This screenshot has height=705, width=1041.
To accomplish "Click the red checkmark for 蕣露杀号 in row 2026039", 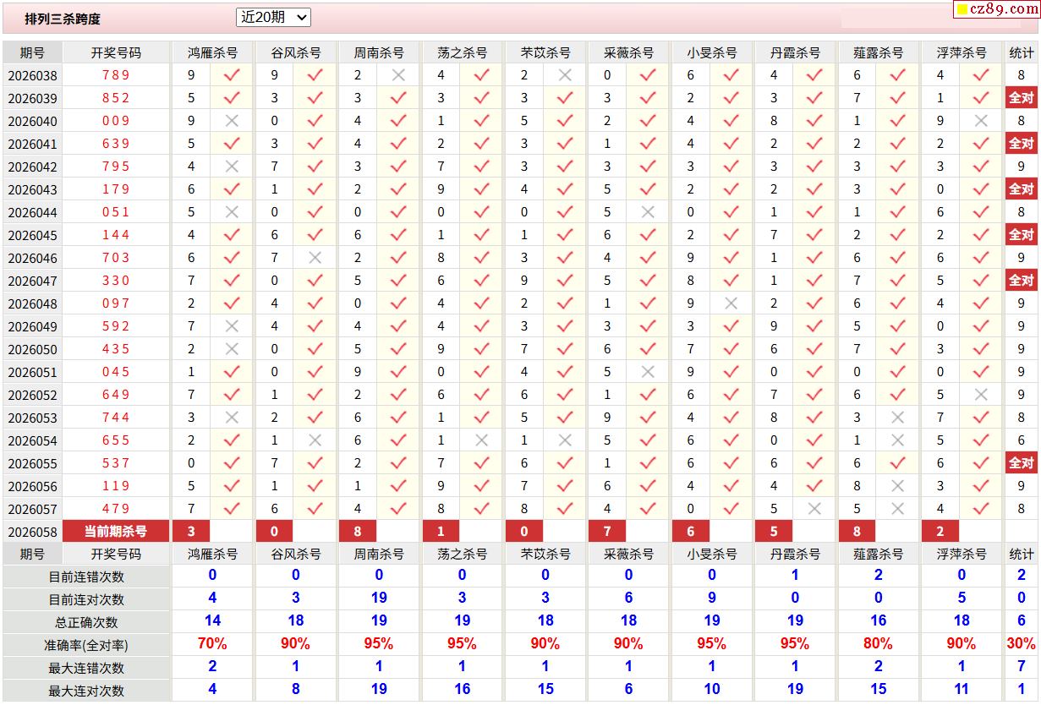I will pos(898,98).
